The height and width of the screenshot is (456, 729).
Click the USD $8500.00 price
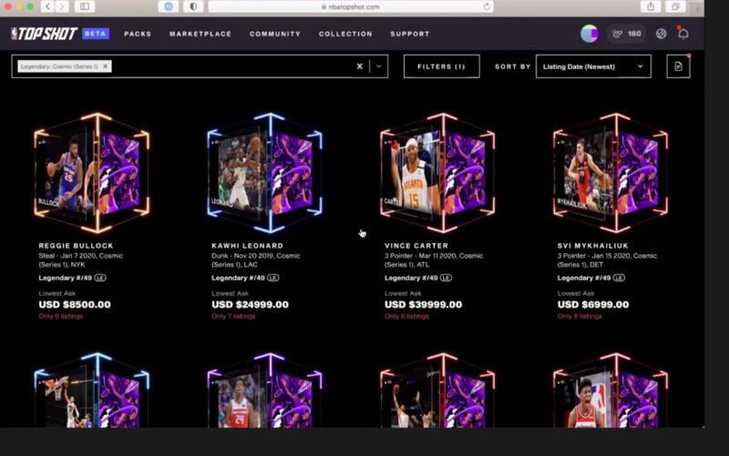click(75, 305)
